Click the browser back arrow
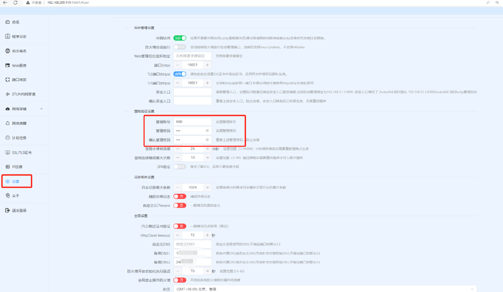This screenshot has width=503, height=292. tap(5, 3)
